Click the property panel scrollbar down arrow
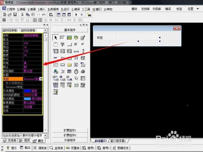Image resolution: width=203 pixels, height=152 pixels. tap(45, 130)
